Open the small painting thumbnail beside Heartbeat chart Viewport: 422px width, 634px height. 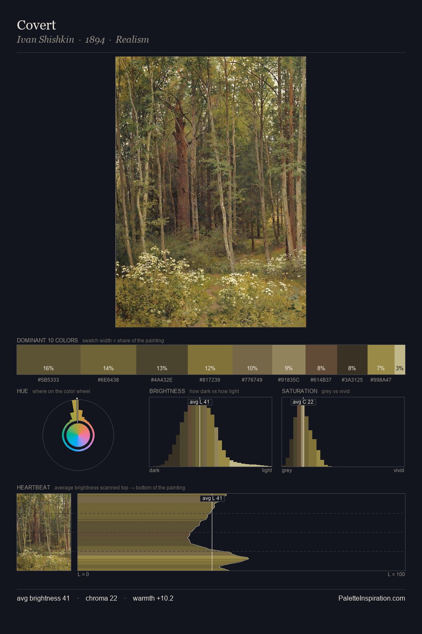44,532
